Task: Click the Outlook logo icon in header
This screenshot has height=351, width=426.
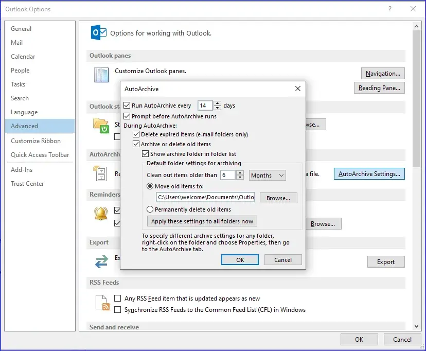Action: [x=98, y=32]
